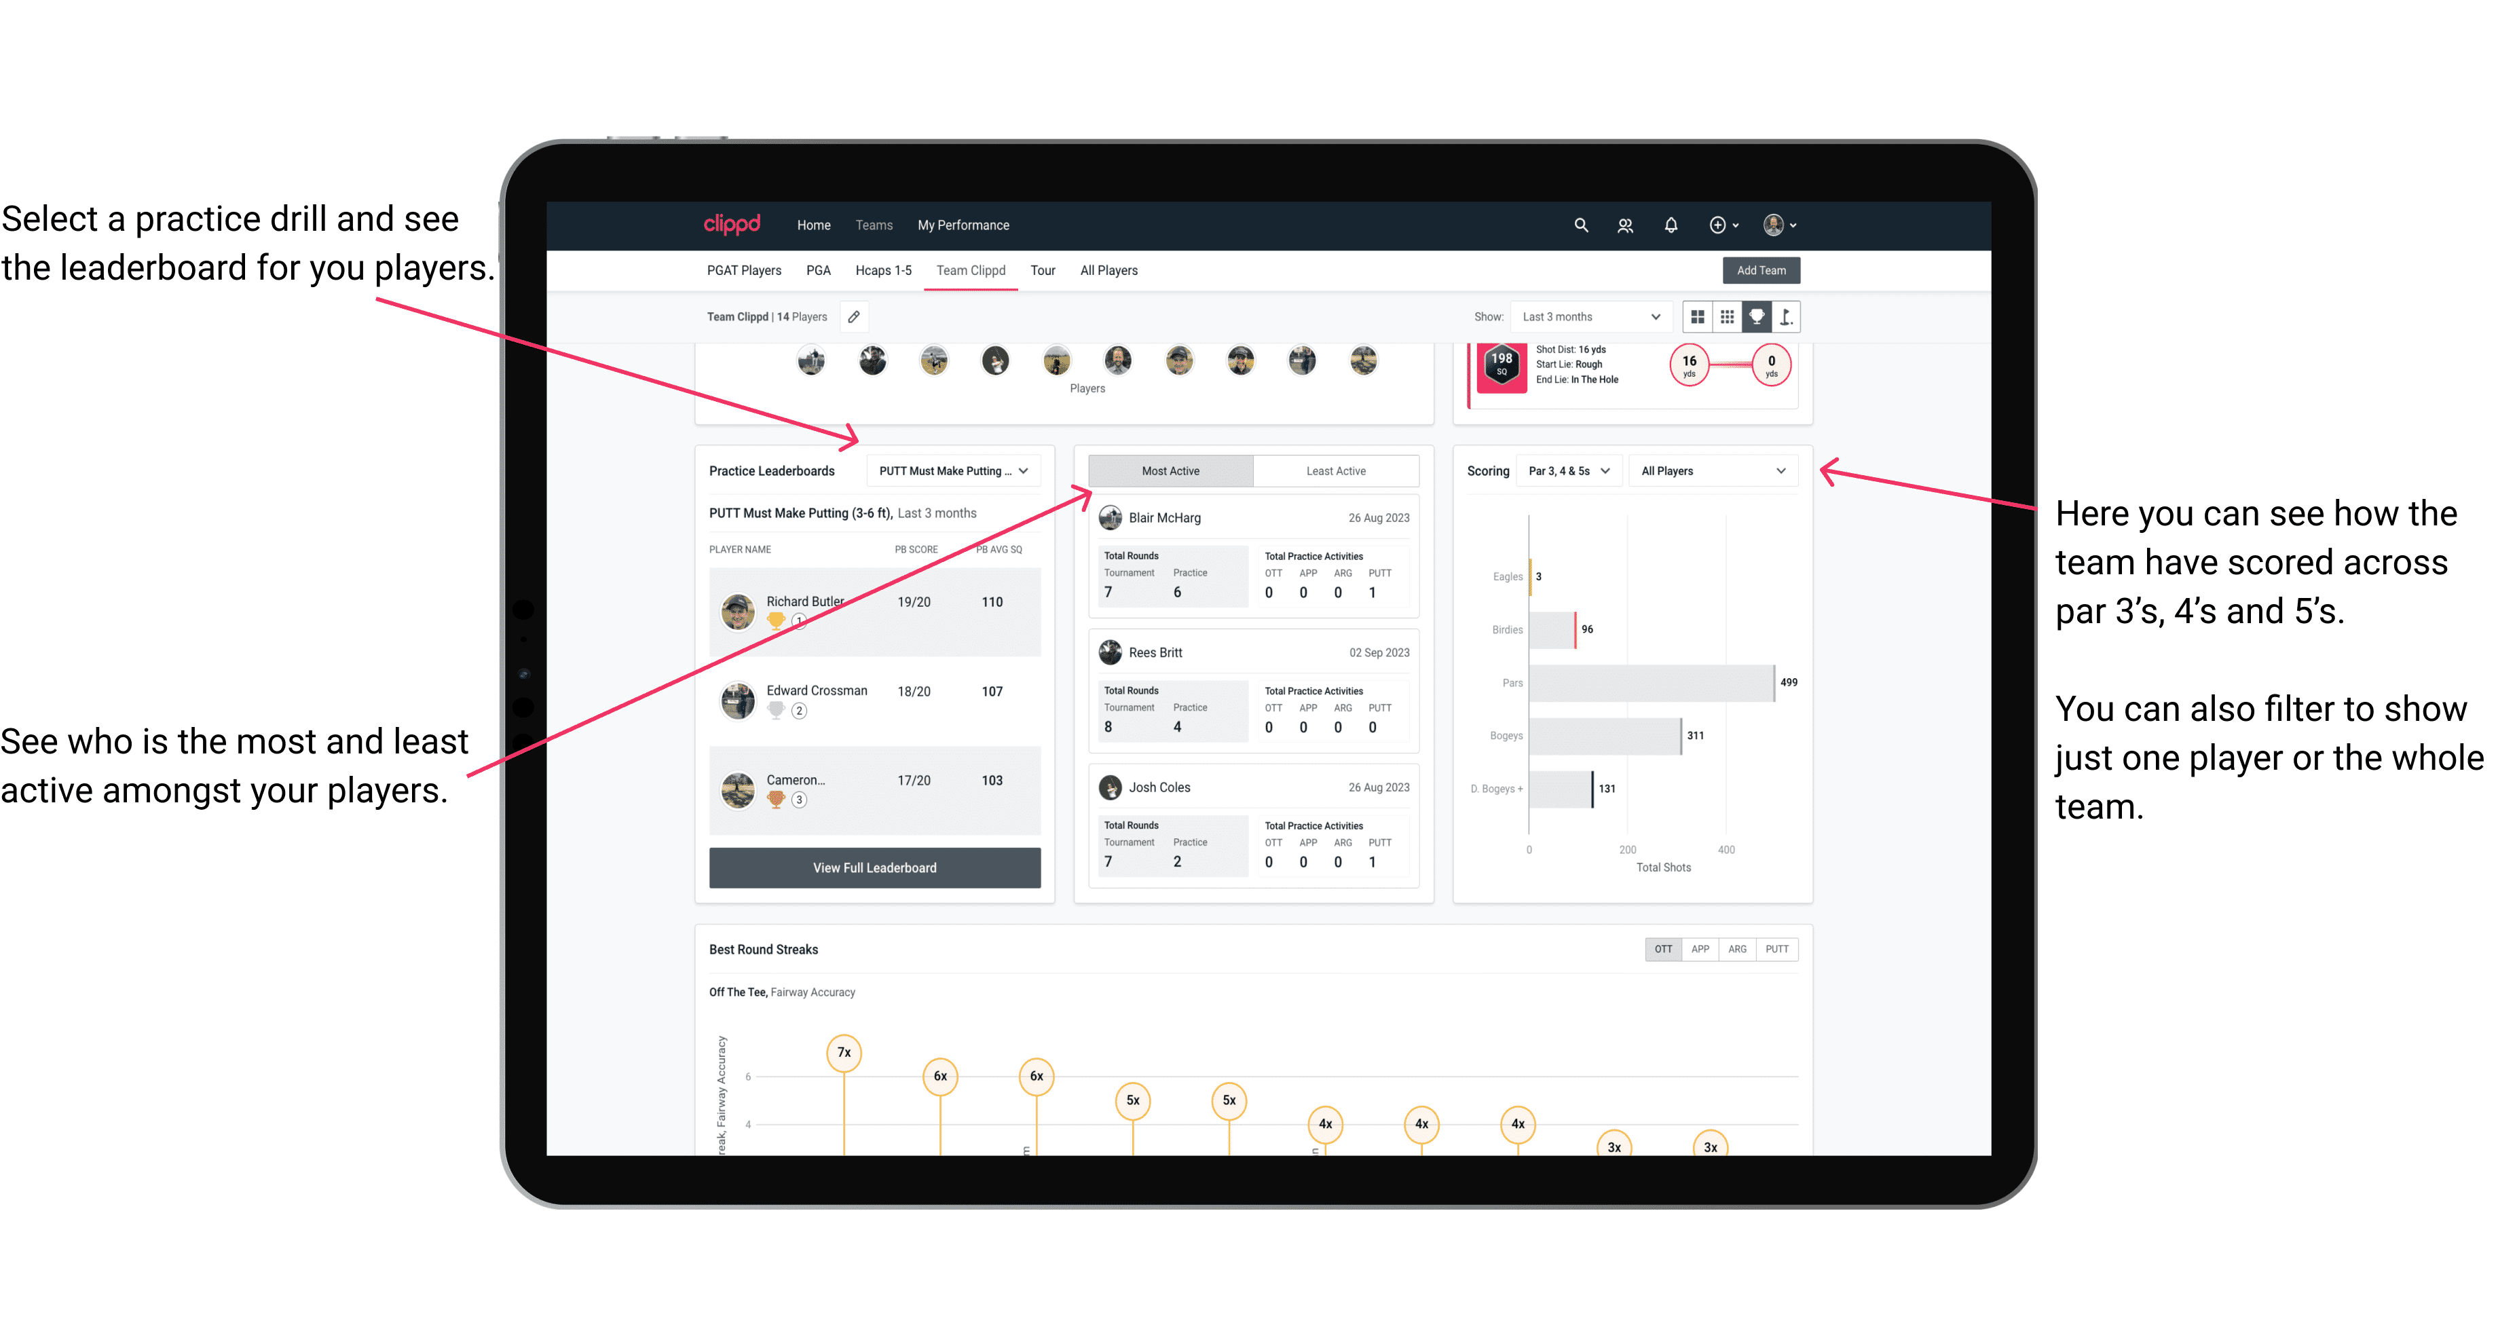Click the Add Team button

pos(1759,269)
